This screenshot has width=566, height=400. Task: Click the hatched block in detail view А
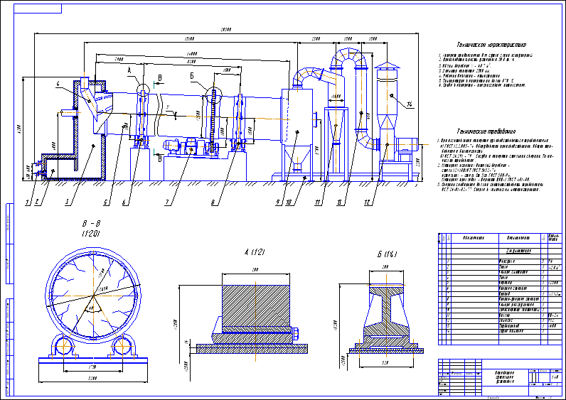(256, 305)
